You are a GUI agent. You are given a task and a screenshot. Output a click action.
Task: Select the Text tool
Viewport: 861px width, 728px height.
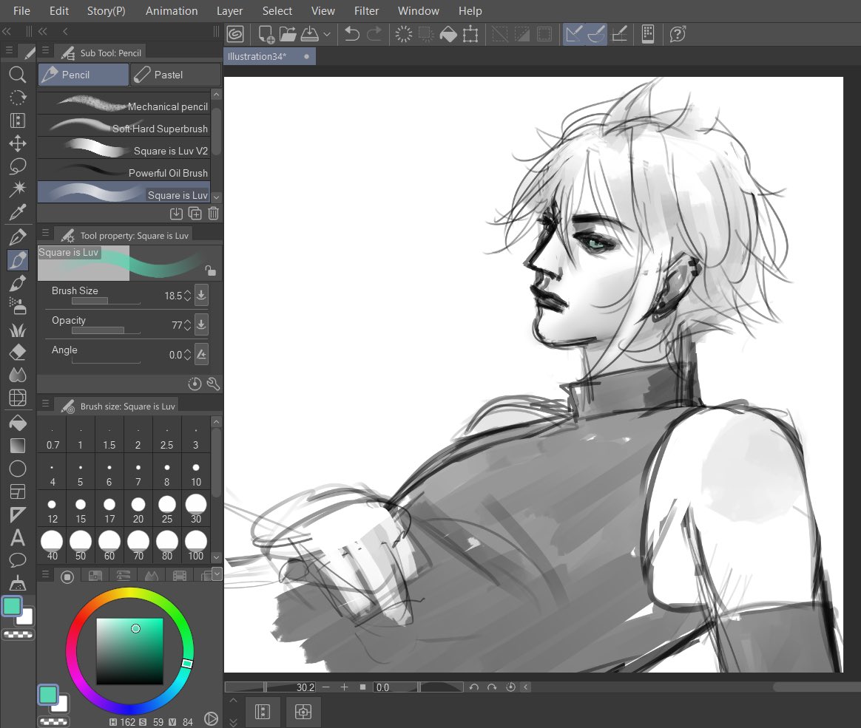(x=18, y=537)
